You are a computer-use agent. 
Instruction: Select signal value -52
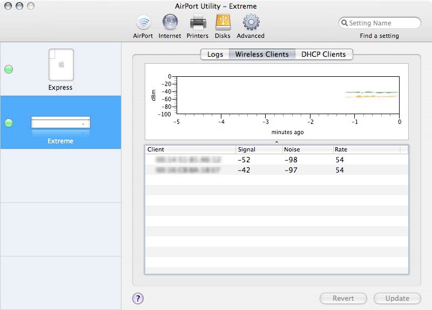(244, 160)
